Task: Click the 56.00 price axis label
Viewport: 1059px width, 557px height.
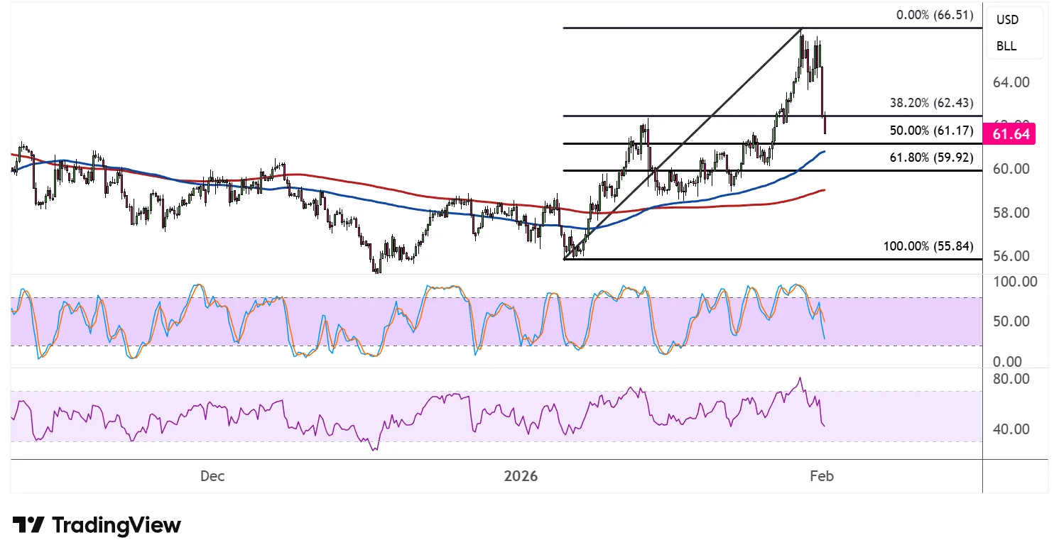Action: (x=1011, y=256)
